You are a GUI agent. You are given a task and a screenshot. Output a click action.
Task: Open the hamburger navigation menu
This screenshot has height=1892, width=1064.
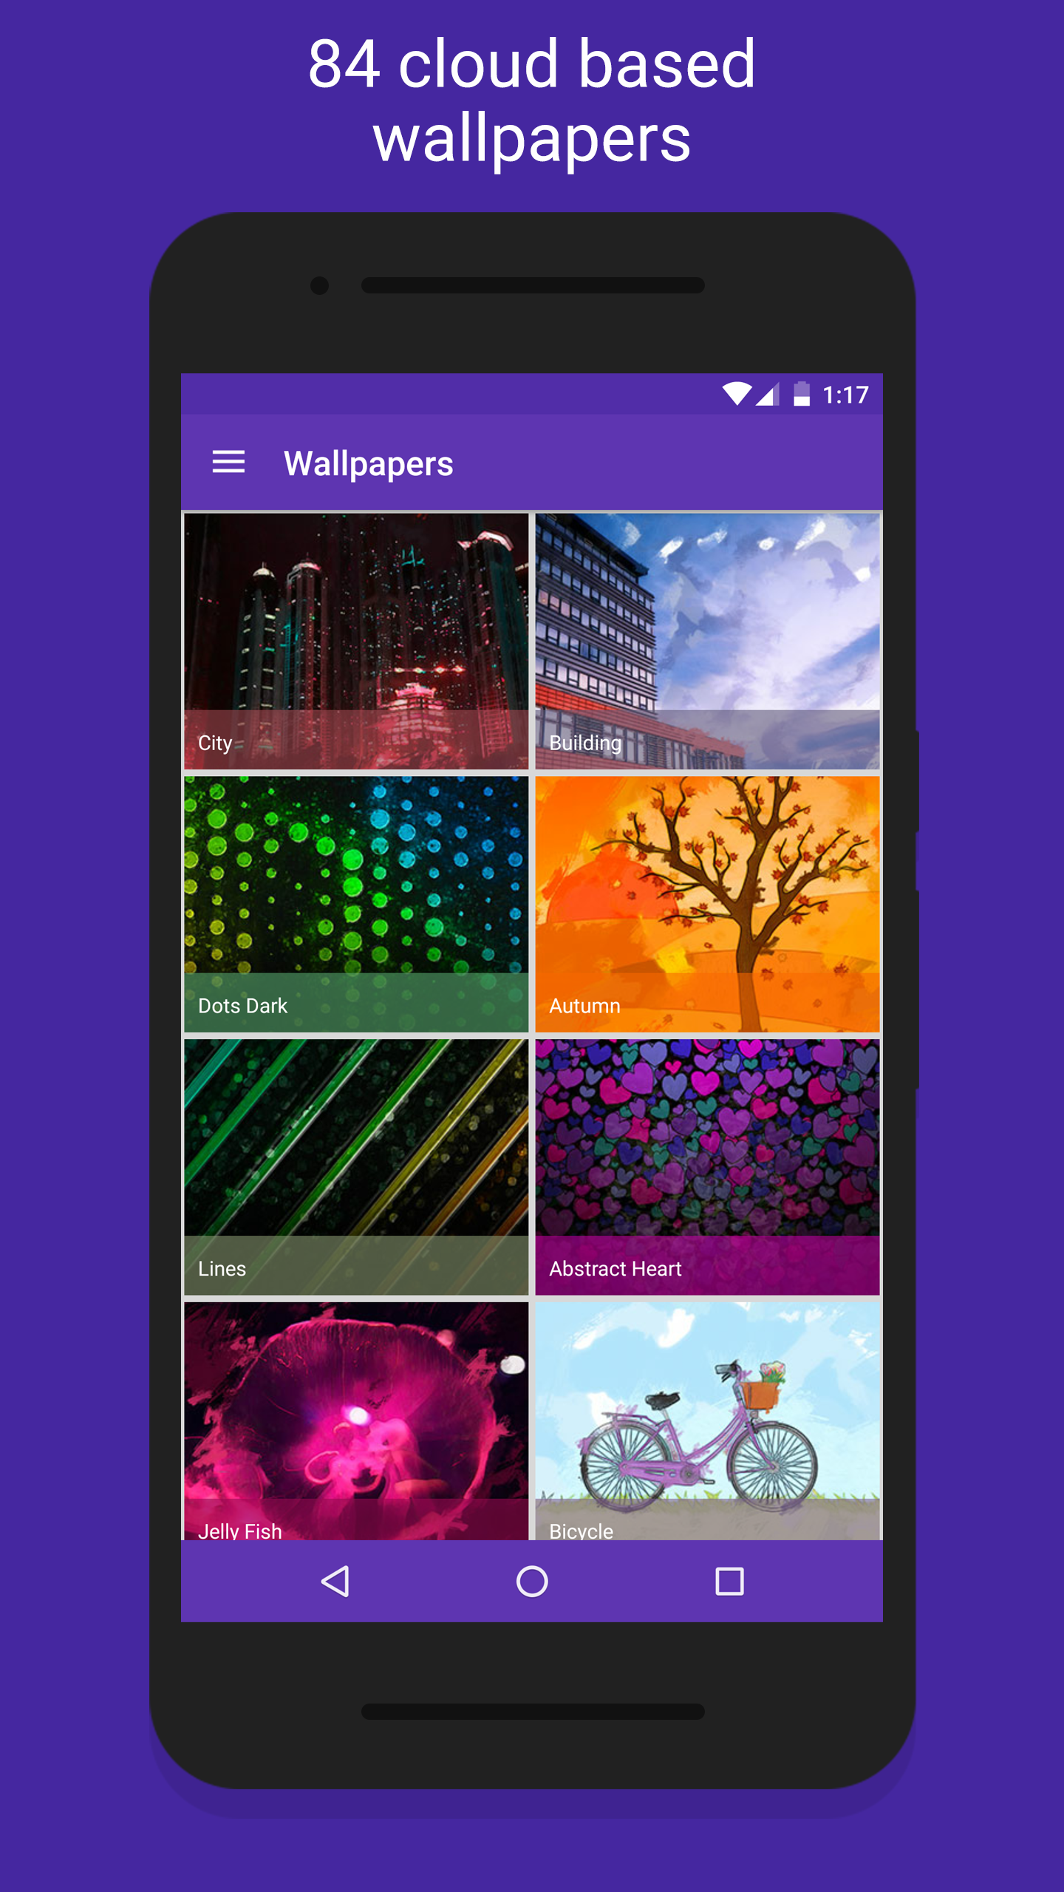click(228, 463)
